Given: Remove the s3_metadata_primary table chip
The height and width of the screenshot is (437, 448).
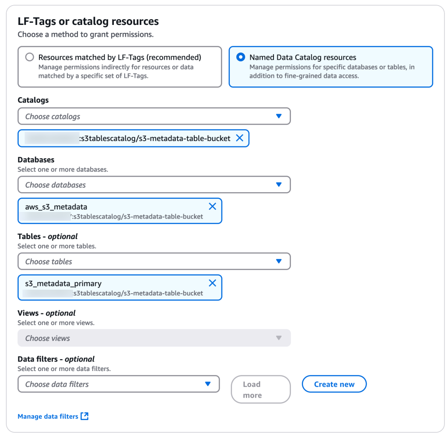Looking at the screenshot, I should [212, 283].
